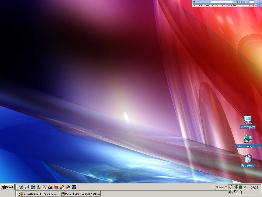Image resolution: width=262 pixels, height=197 pixels.
Task: Open the Netzwerkumgebung desktop icon
Action: click(248, 142)
